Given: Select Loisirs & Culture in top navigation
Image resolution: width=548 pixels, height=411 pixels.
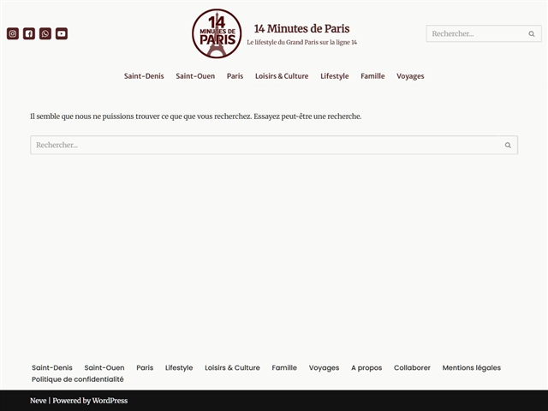Looking at the screenshot, I should (282, 76).
